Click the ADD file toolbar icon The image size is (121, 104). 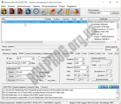(4, 12)
